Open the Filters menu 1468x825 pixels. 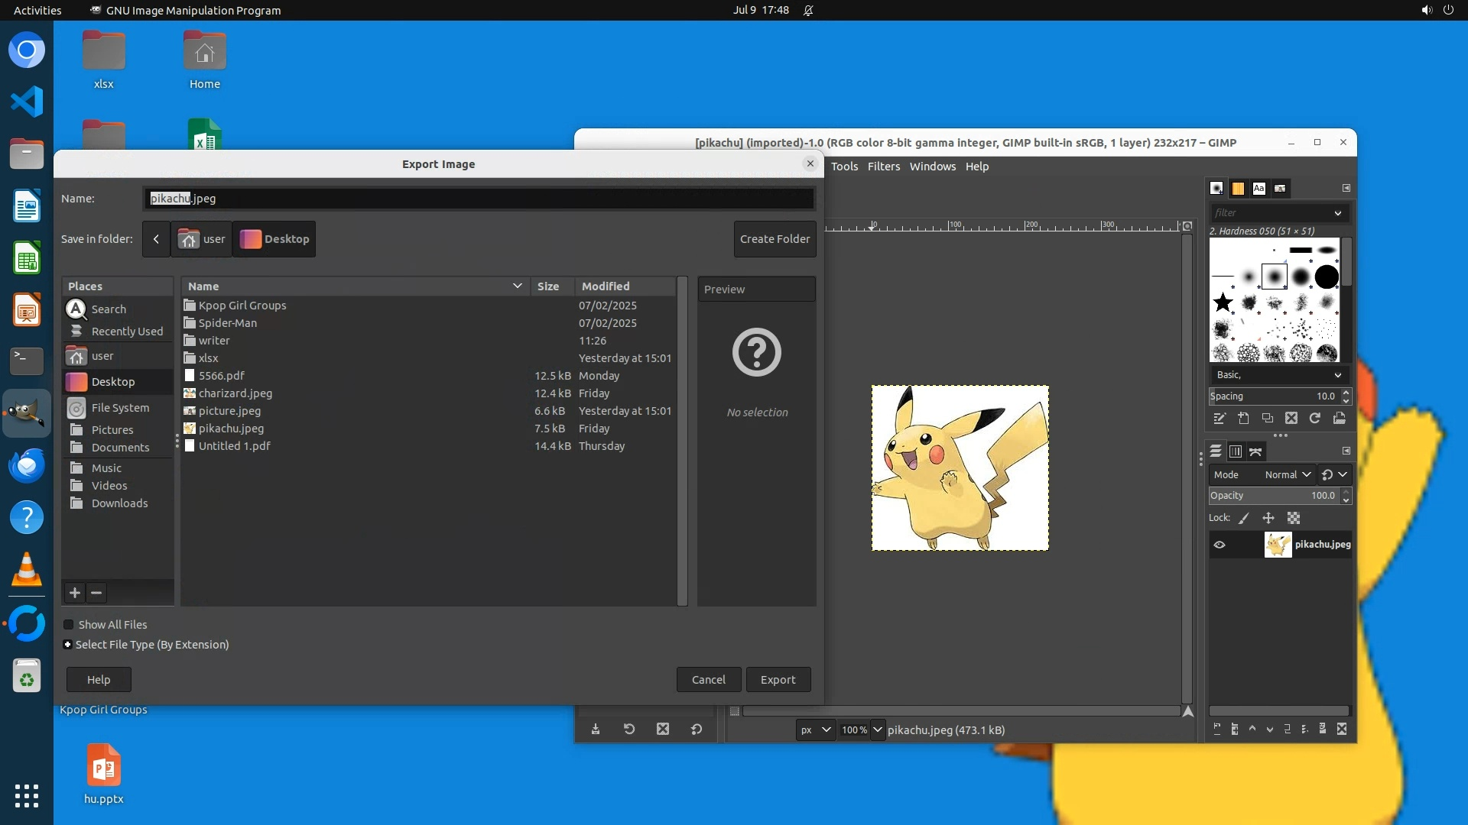[x=883, y=166]
